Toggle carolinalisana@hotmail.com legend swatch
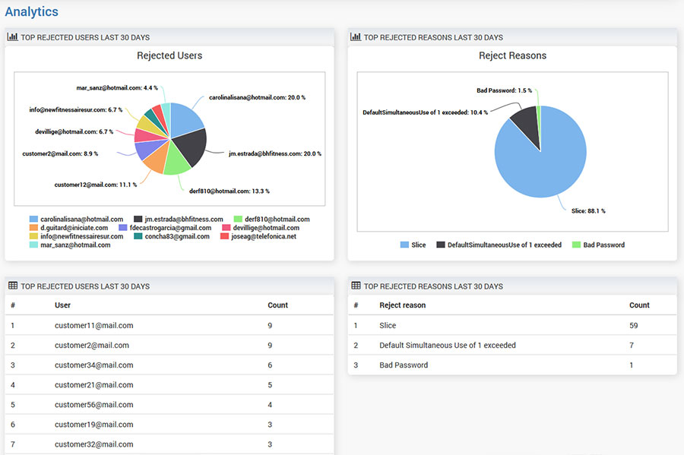 (x=33, y=220)
